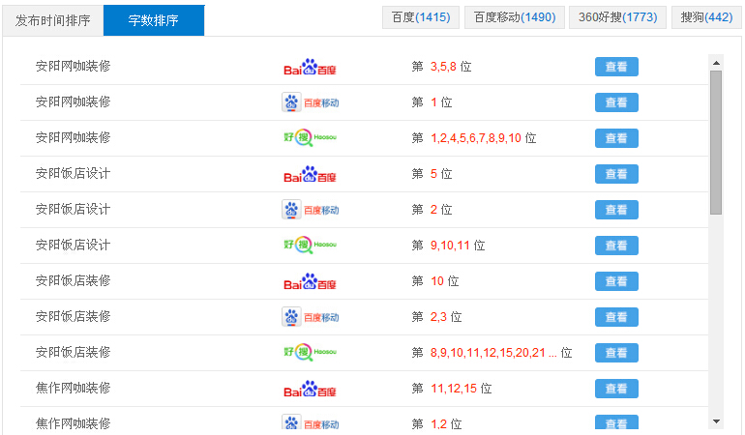Image resolution: width=745 pixels, height=435 pixels.
Task: Filter by 360好搜(1773) button
Action: (x=617, y=17)
